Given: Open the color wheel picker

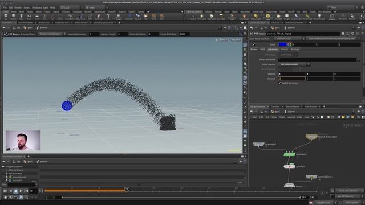Looking at the screenshot, I should click(289, 44).
